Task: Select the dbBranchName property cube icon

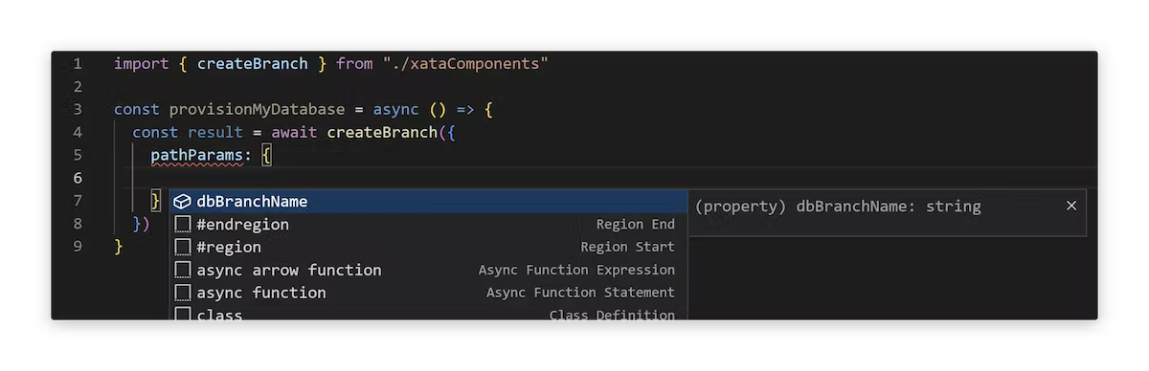Action: tap(182, 202)
